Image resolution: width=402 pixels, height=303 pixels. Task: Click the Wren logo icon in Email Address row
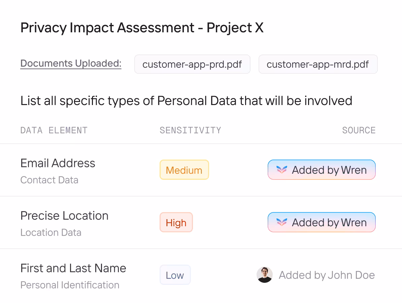click(281, 170)
